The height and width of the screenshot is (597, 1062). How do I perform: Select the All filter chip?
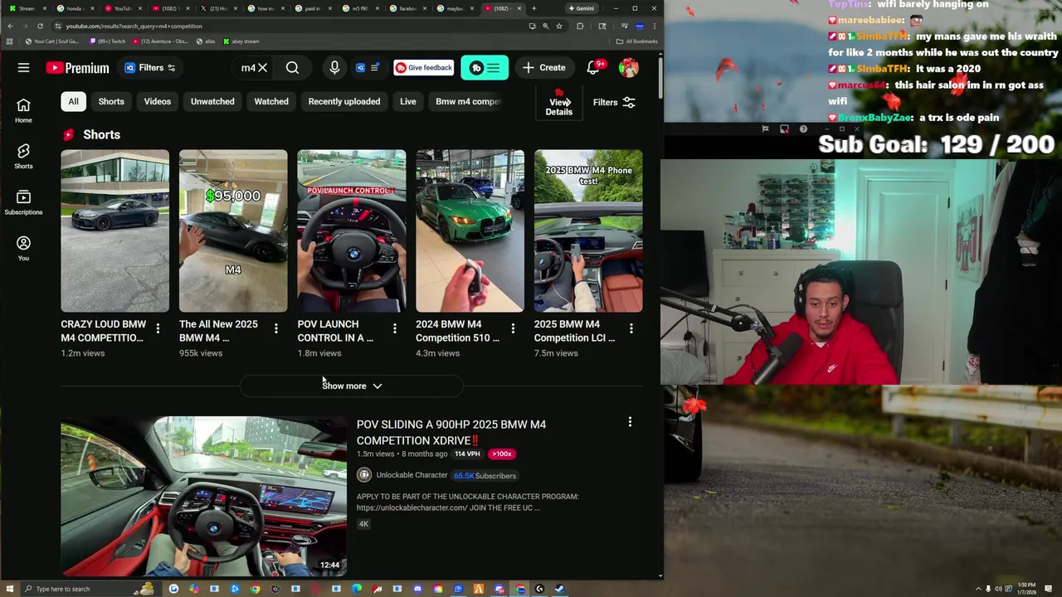(73, 101)
